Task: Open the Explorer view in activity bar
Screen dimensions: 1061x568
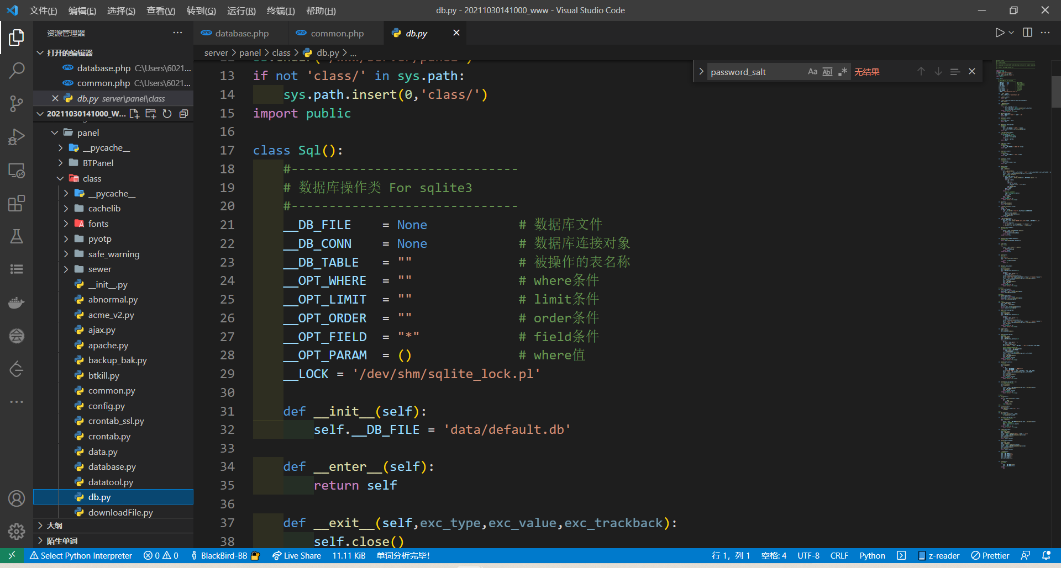Action: pos(17,38)
